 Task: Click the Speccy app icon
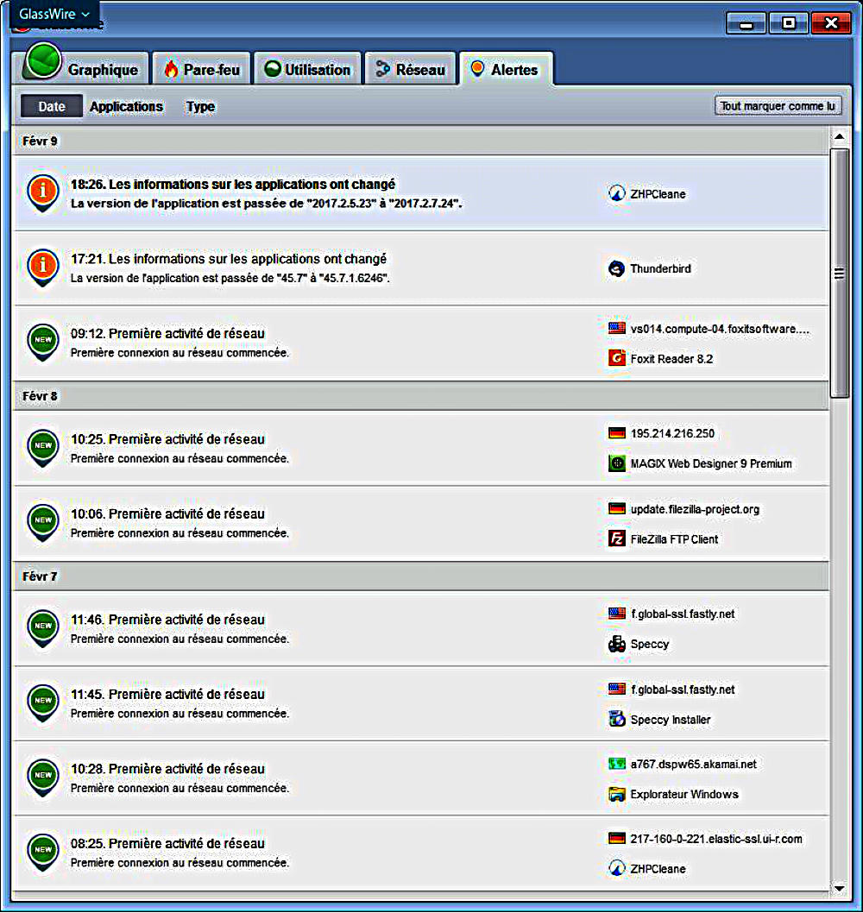[617, 644]
